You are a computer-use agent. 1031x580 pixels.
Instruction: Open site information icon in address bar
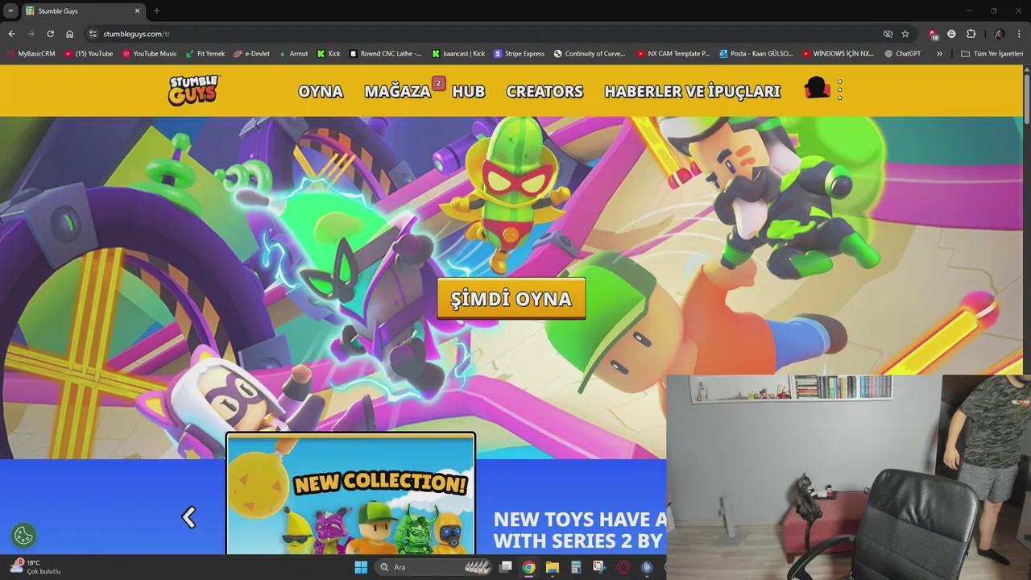point(93,34)
